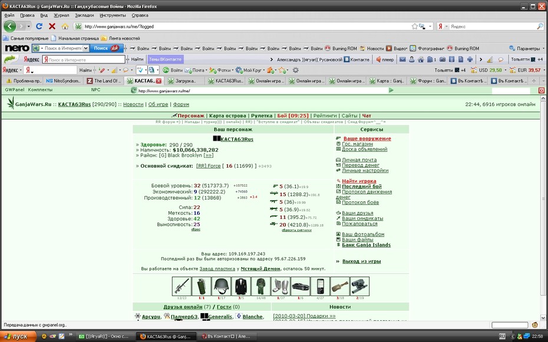The width and height of the screenshot is (548, 342).
Task: Open the Рулетка game menu link
Action: tap(262, 116)
